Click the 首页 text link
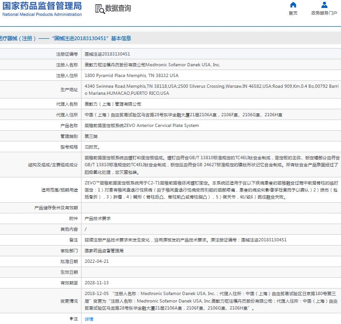This screenshot has height=324, width=341. pyautogui.click(x=293, y=13)
